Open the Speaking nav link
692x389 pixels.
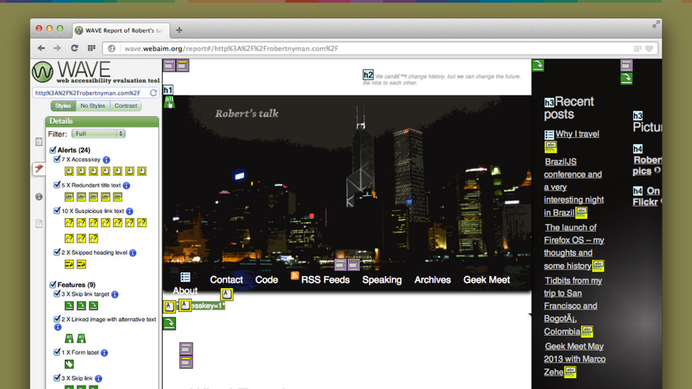(382, 280)
